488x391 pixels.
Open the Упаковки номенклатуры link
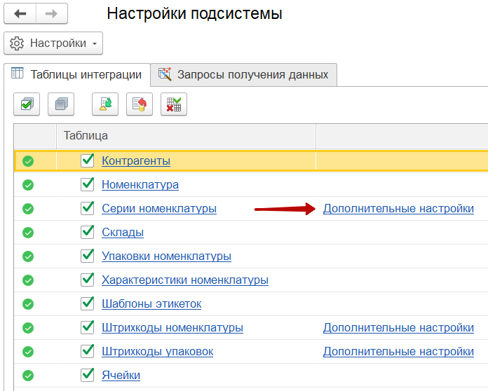tap(166, 256)
